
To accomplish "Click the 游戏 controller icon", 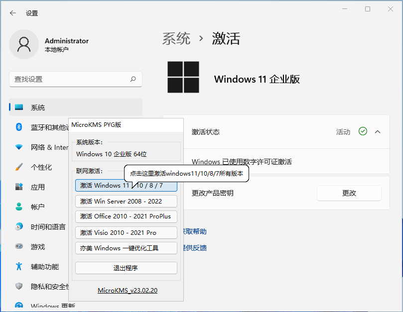I will click(19, 246).
